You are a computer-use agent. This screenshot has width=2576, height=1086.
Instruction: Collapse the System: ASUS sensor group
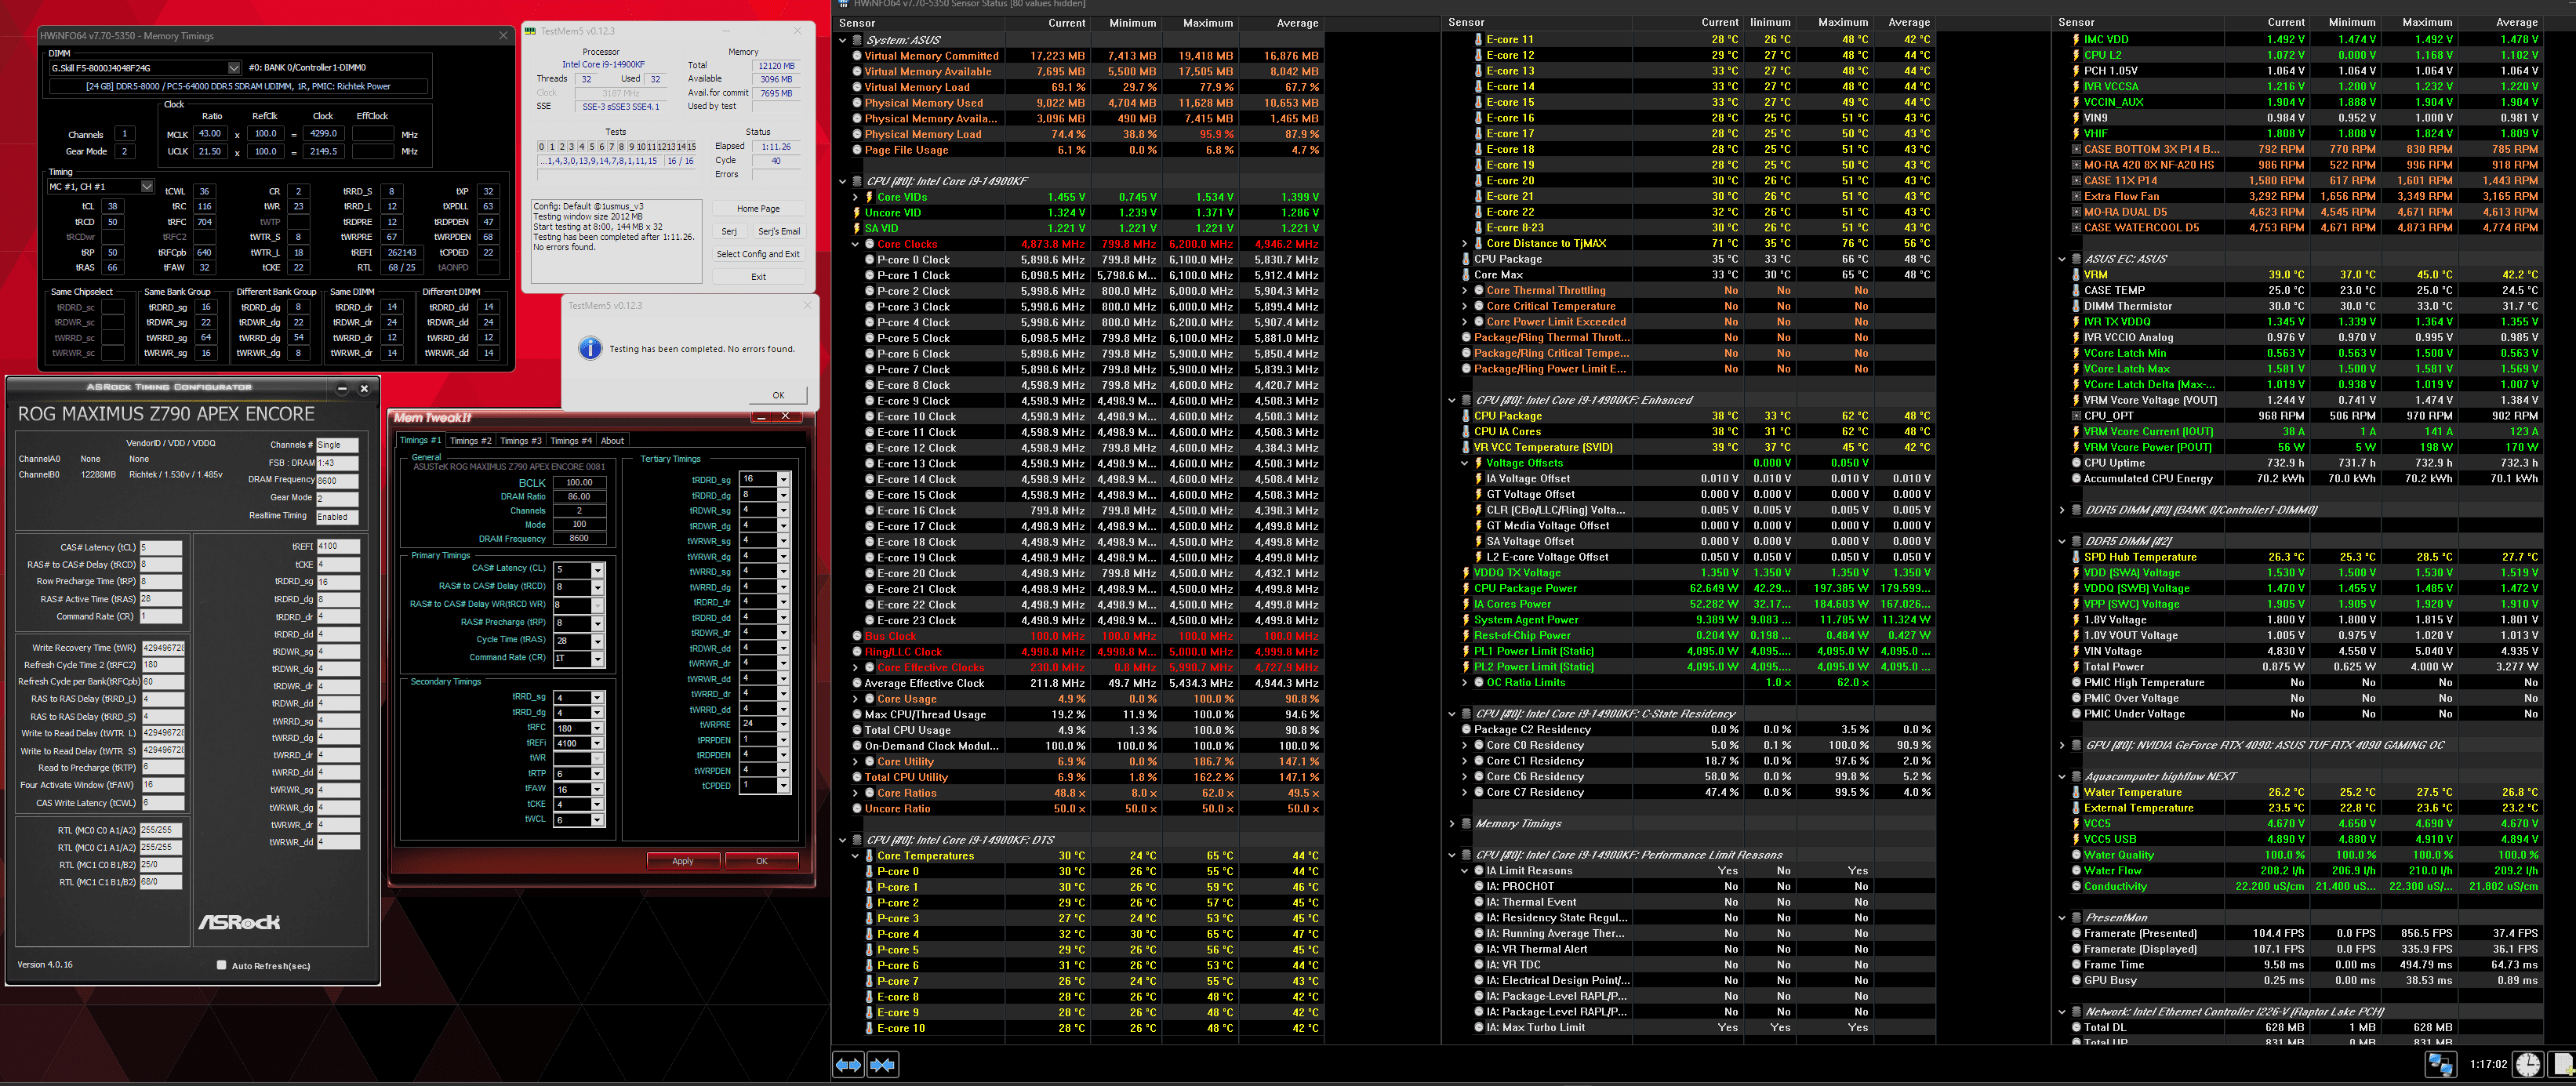(843, 40)
